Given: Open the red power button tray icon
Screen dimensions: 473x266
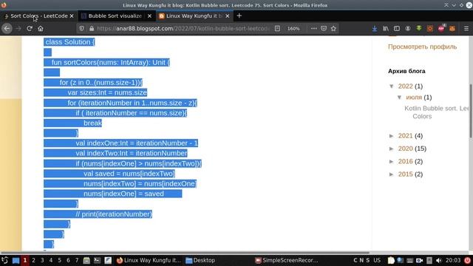Looking at the screenshot, I should (x=467, y=260).
